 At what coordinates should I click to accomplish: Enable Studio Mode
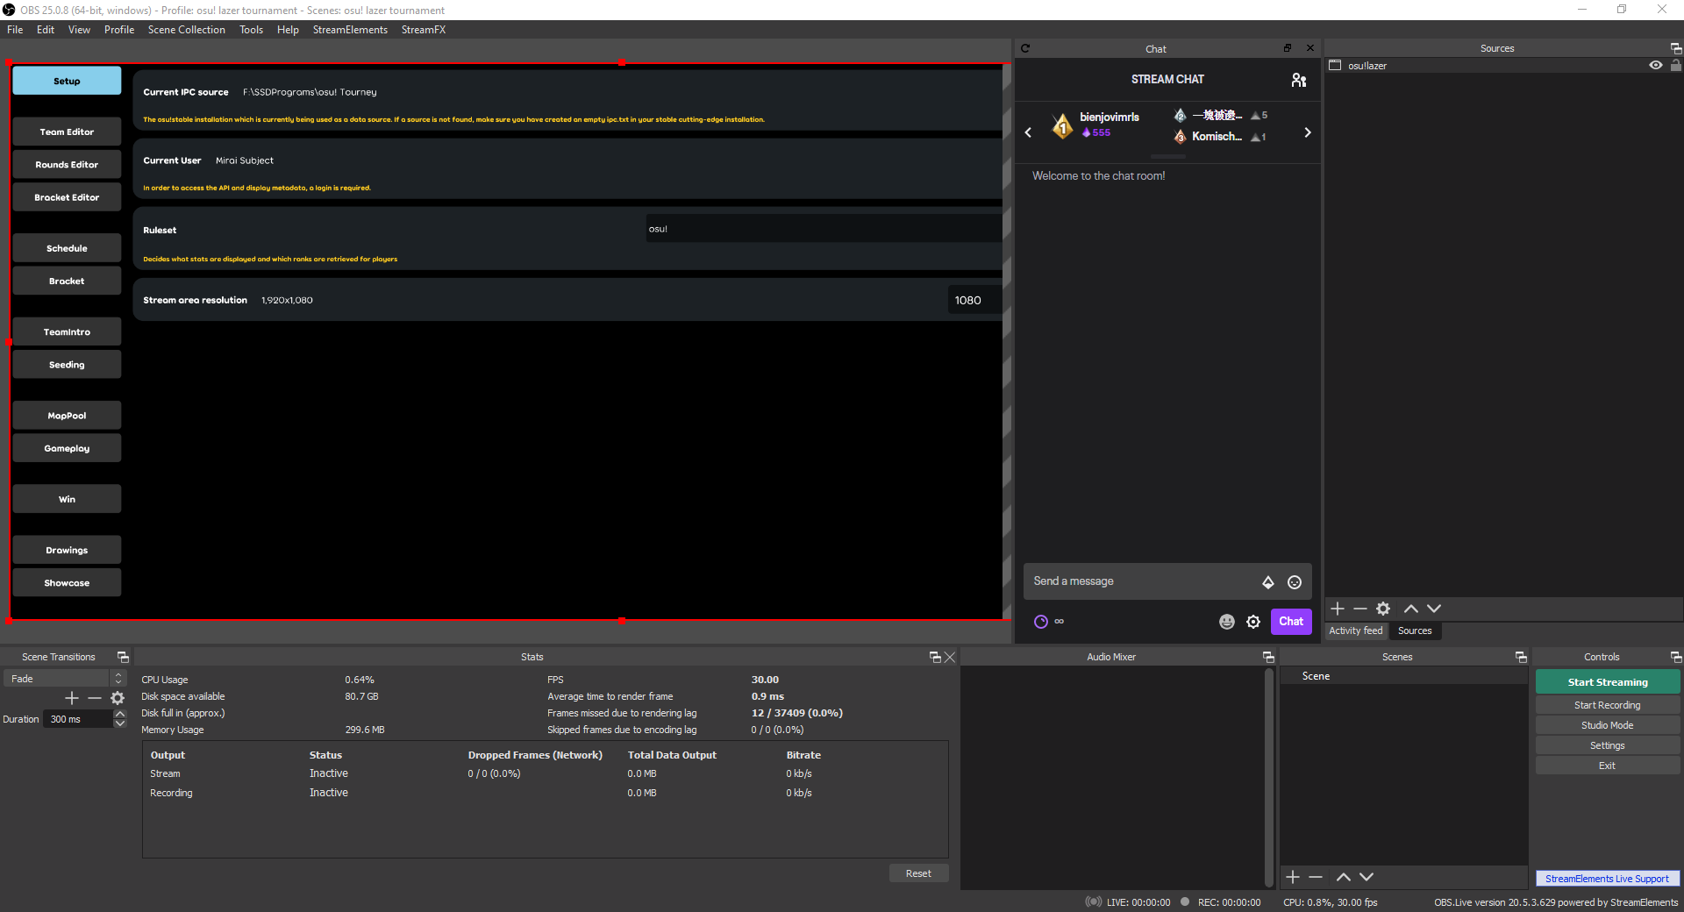[1608, 725]
